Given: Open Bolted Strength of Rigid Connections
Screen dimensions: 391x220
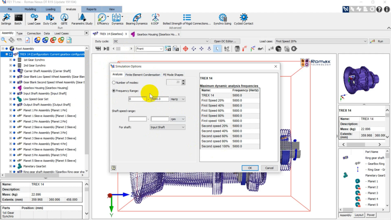Looking at the screenshot, I should pos(187,19).
